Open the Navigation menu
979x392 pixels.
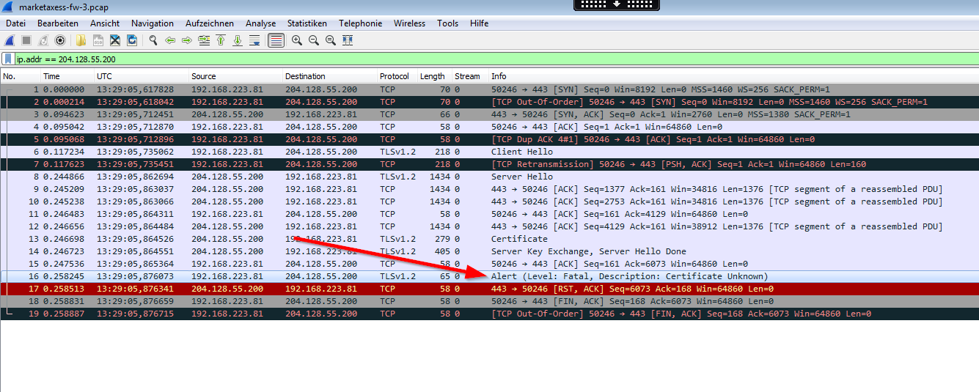point(153,23)
